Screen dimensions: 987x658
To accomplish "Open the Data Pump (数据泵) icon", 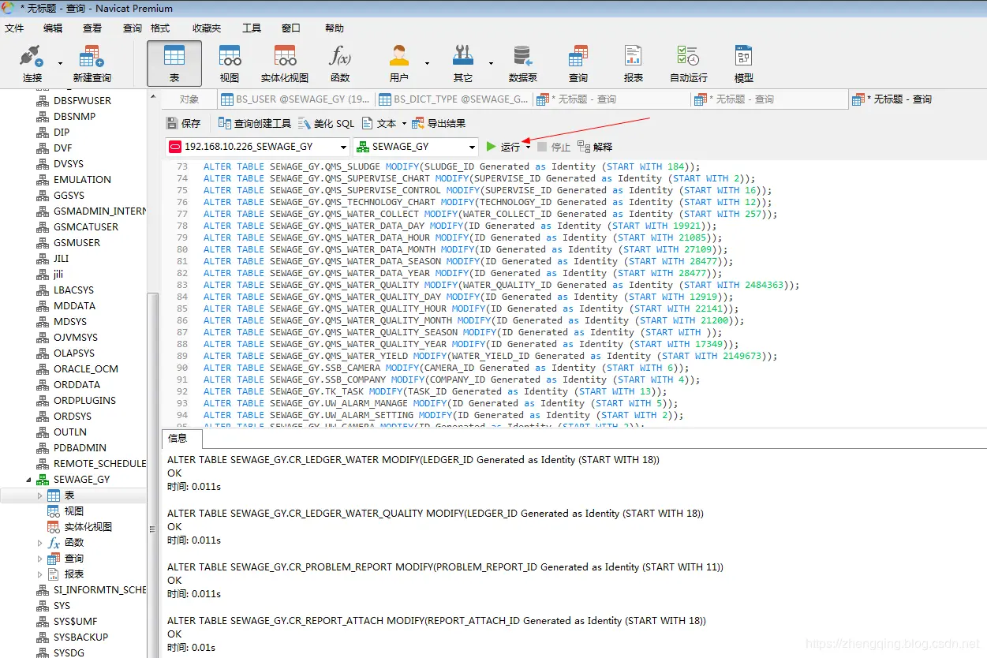I will 523,63.
